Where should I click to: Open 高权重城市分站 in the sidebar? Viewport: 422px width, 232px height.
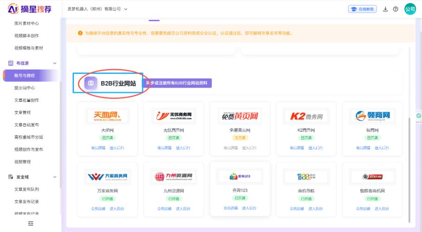pyautogui.click(x=28, y=137)
